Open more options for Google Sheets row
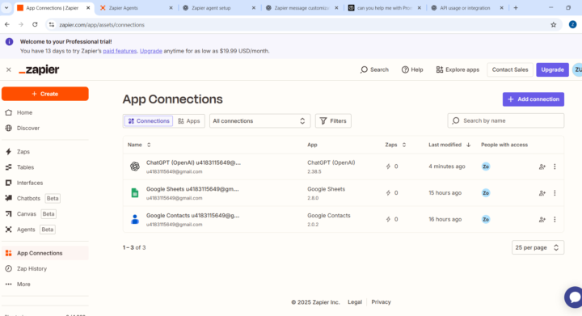 point(555,193)
